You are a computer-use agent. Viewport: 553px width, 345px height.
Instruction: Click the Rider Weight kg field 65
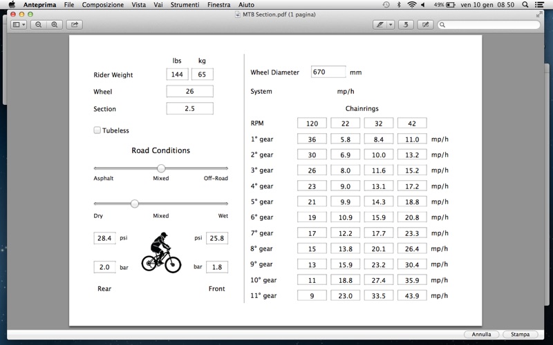[x=202, y=75]
